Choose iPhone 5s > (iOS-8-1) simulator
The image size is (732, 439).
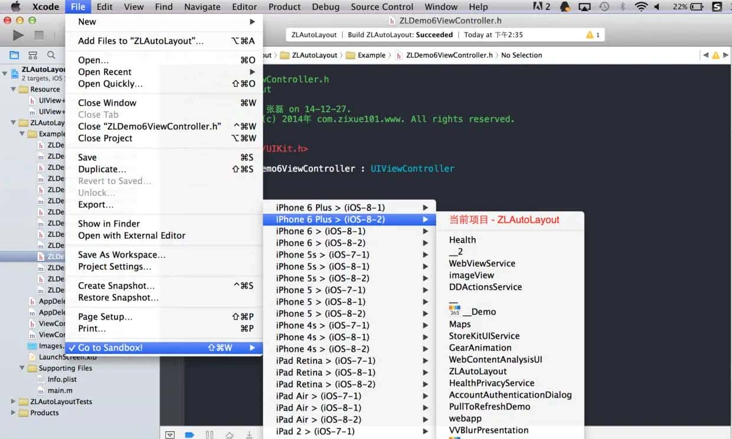[322, 266]
